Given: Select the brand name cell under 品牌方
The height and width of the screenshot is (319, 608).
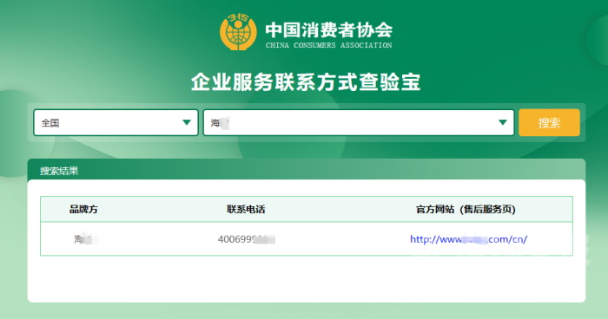Looking at the screenshot, I should (86, 239).
